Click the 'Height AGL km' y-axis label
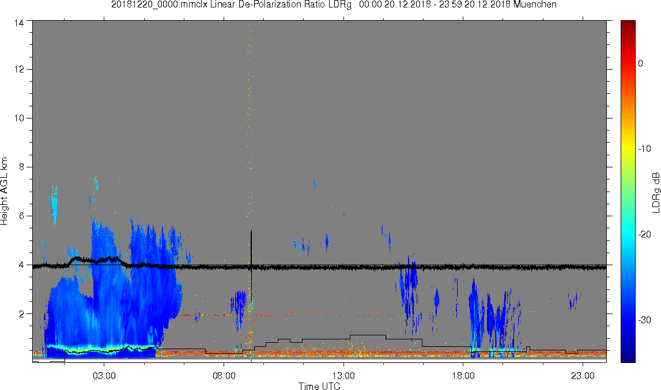 pos(5,192)
